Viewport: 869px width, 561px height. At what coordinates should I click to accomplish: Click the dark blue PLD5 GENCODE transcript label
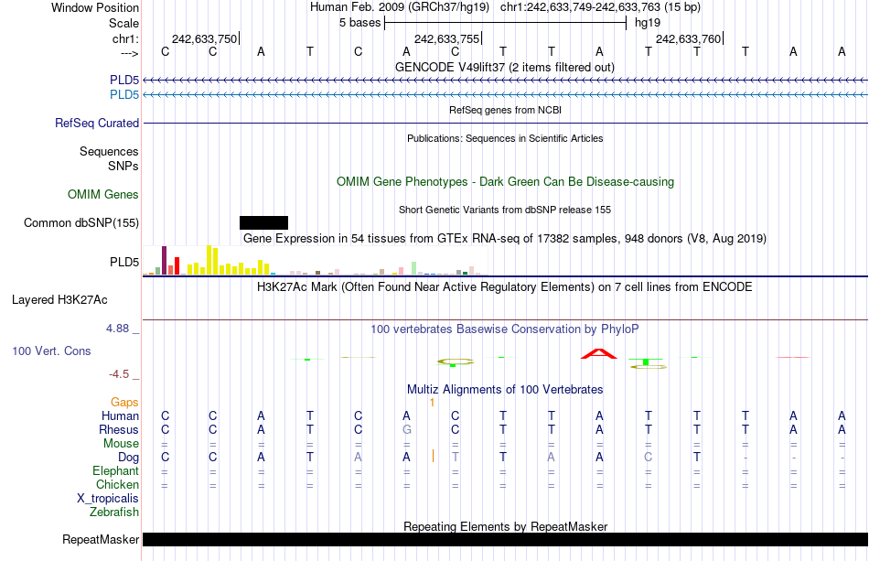[124, 81]
